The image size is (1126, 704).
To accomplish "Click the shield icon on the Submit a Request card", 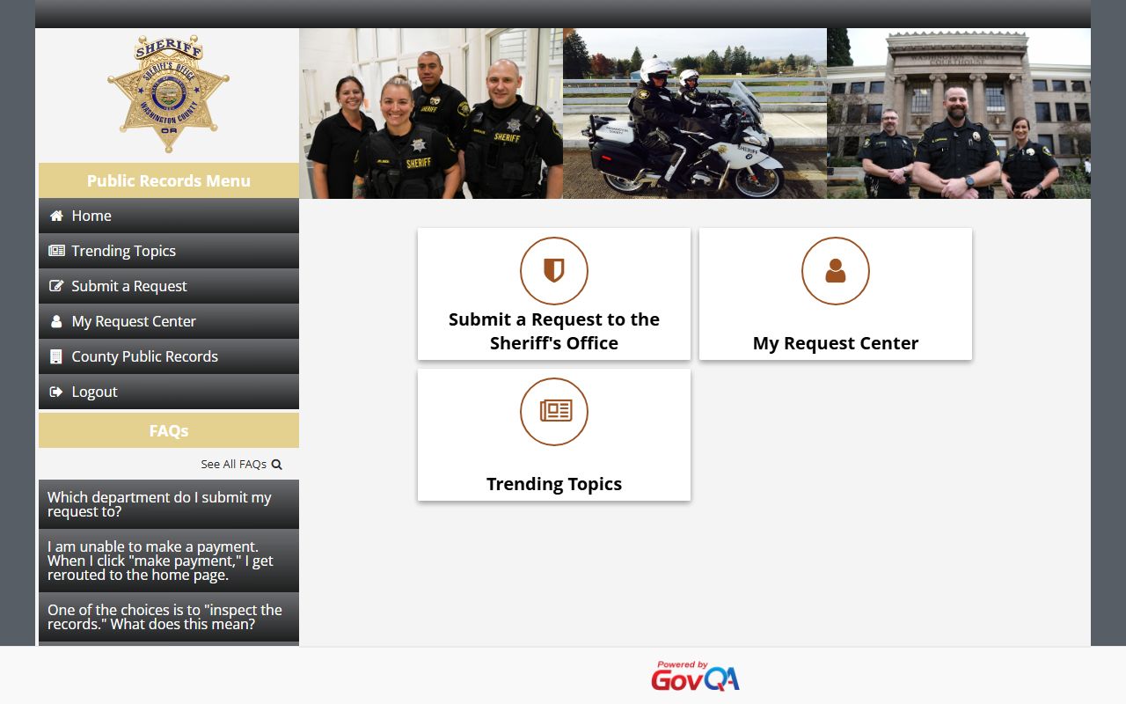I will 554,271.
